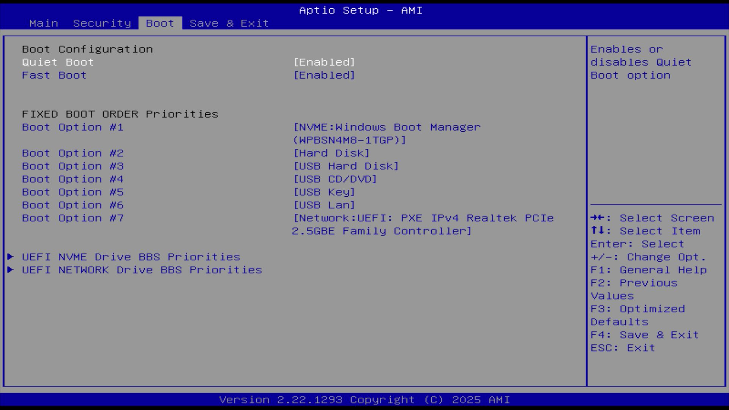This screenshot has height=410, width=729.
Task: Open UEFI NVME Drive BBS Priorities submenu
Action: click(131, 257)
